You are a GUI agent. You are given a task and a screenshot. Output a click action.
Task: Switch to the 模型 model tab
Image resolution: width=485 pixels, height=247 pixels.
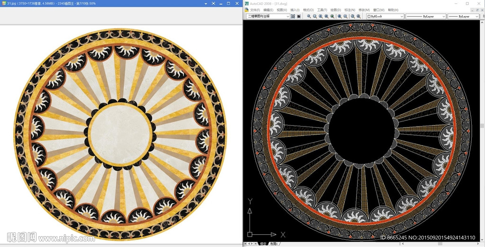click(263, 244)
